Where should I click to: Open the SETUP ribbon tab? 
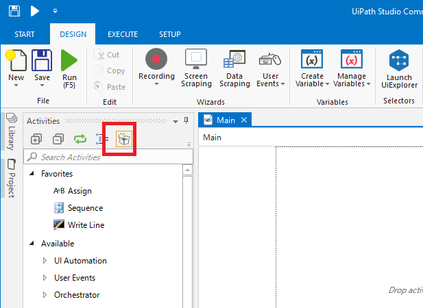click(x=169, y=34)
